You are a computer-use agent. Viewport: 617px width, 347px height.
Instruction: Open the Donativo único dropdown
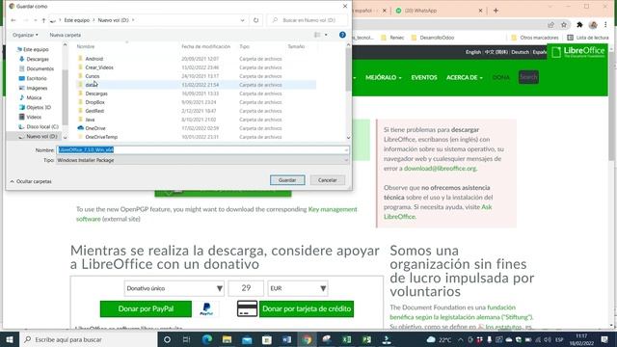[174, 288]
